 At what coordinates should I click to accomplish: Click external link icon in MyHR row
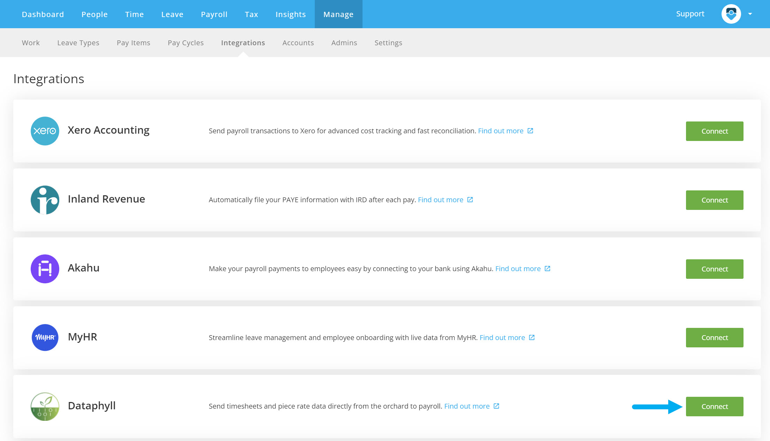[x=532, y=338]
